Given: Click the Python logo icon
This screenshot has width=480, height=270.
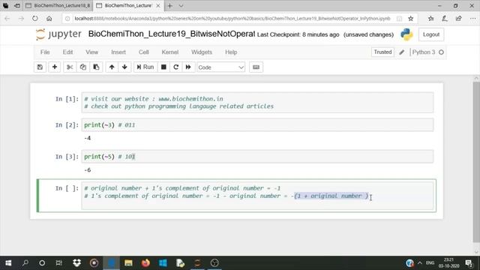Looking at the screenshot, I should point(406,34).
